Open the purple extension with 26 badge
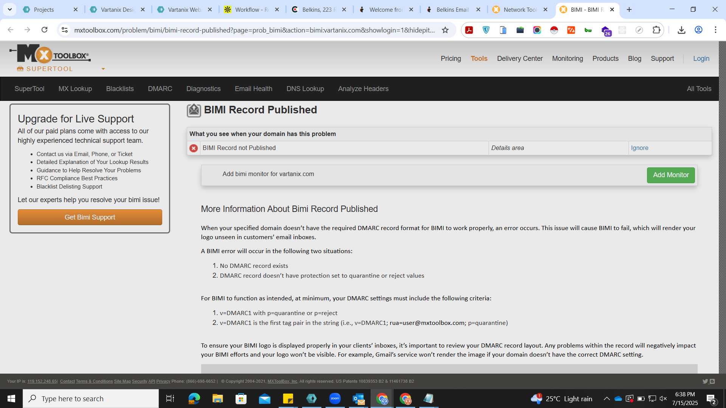Image resolution: width=726 pixels, height=408 pixels. click(606, 31)
